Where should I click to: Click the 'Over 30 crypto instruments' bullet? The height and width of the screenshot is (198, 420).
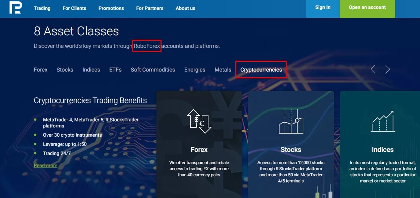pyautogui.click(x=72, y=135)
